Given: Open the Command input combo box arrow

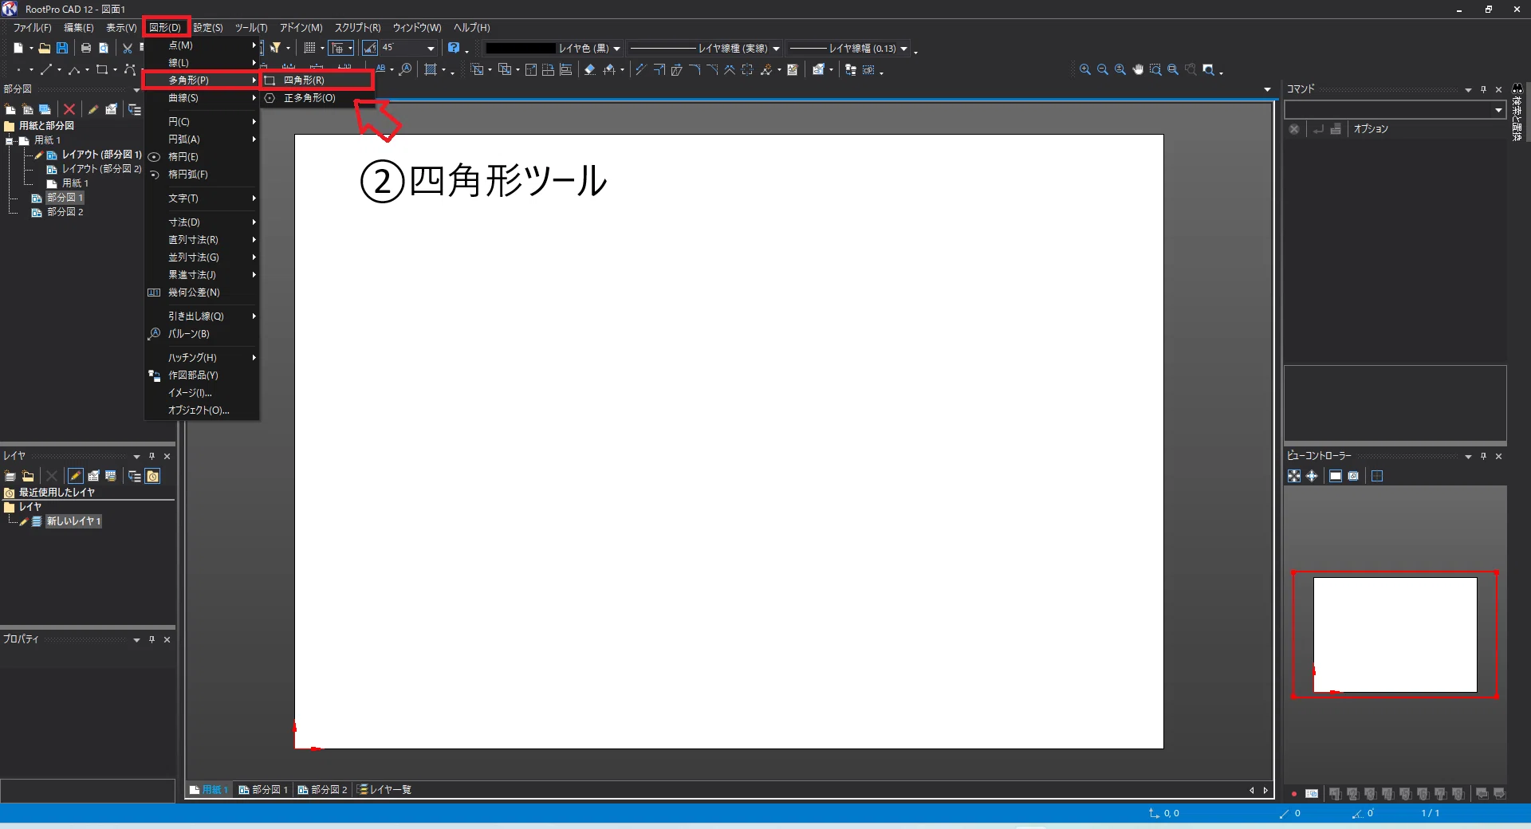Looking at the screenshot, I should pos(1498,110).
